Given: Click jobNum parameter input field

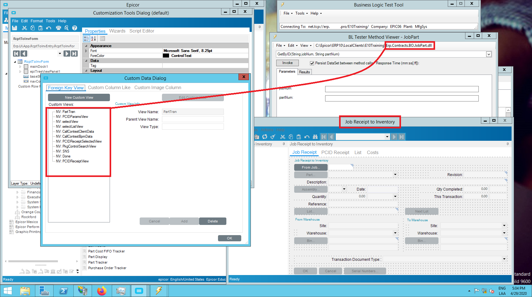Looking at the screenshot, I should (x=402, y=89).
